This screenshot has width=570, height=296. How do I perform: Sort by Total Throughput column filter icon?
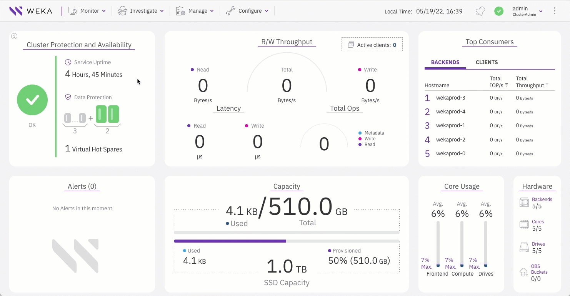tap(547, 85)
